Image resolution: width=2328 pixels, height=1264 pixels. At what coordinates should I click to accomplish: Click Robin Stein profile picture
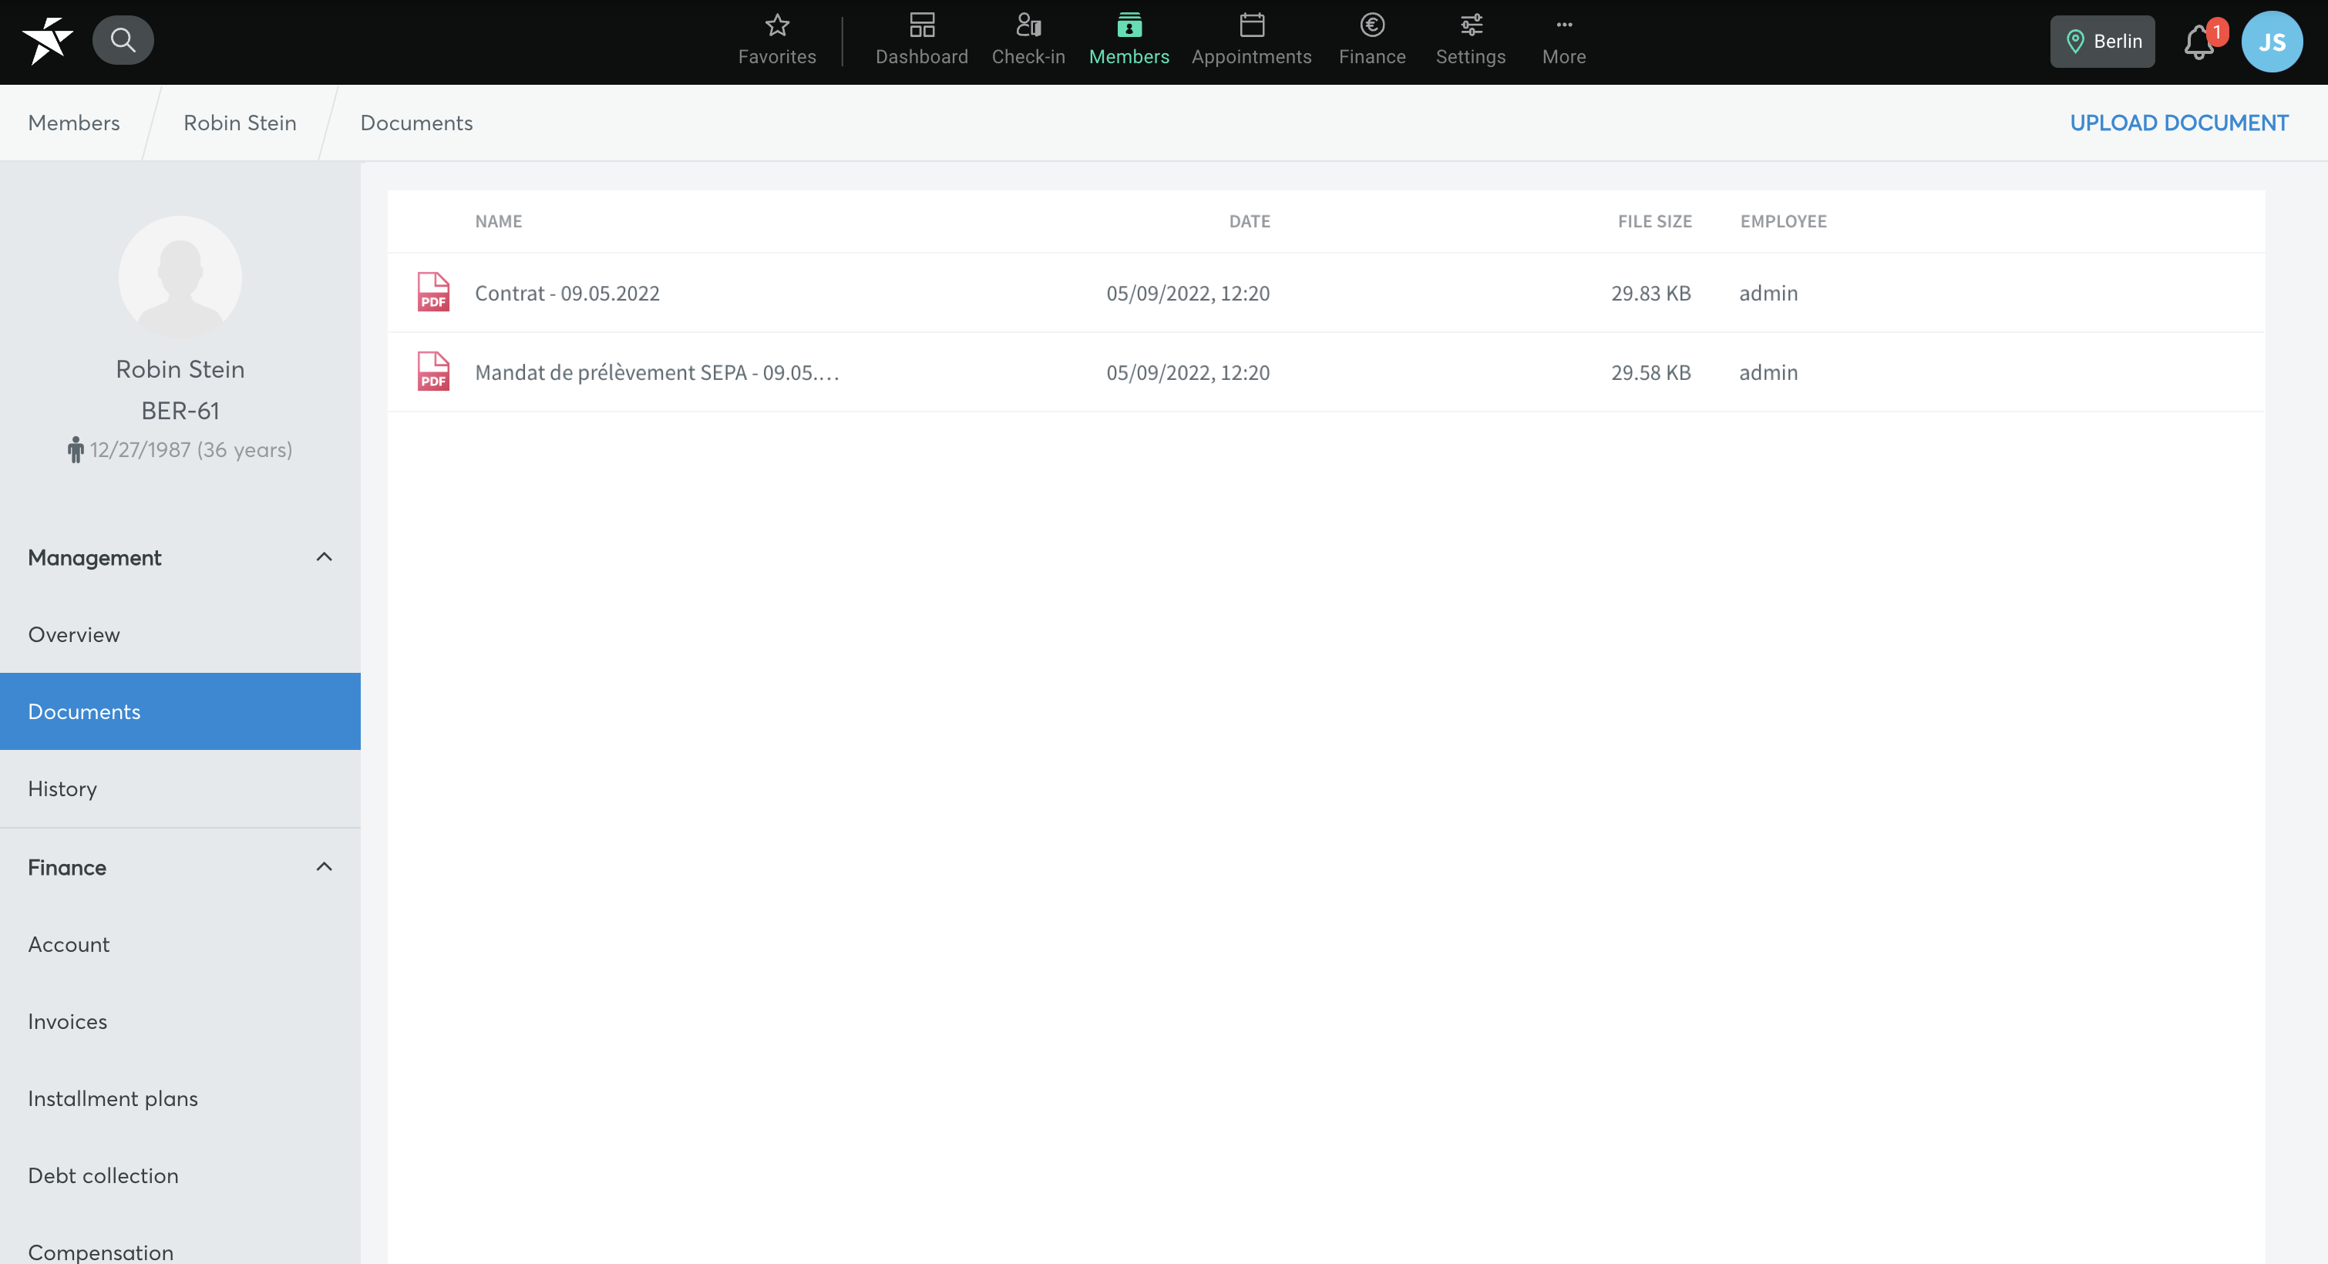click(180, 277)
